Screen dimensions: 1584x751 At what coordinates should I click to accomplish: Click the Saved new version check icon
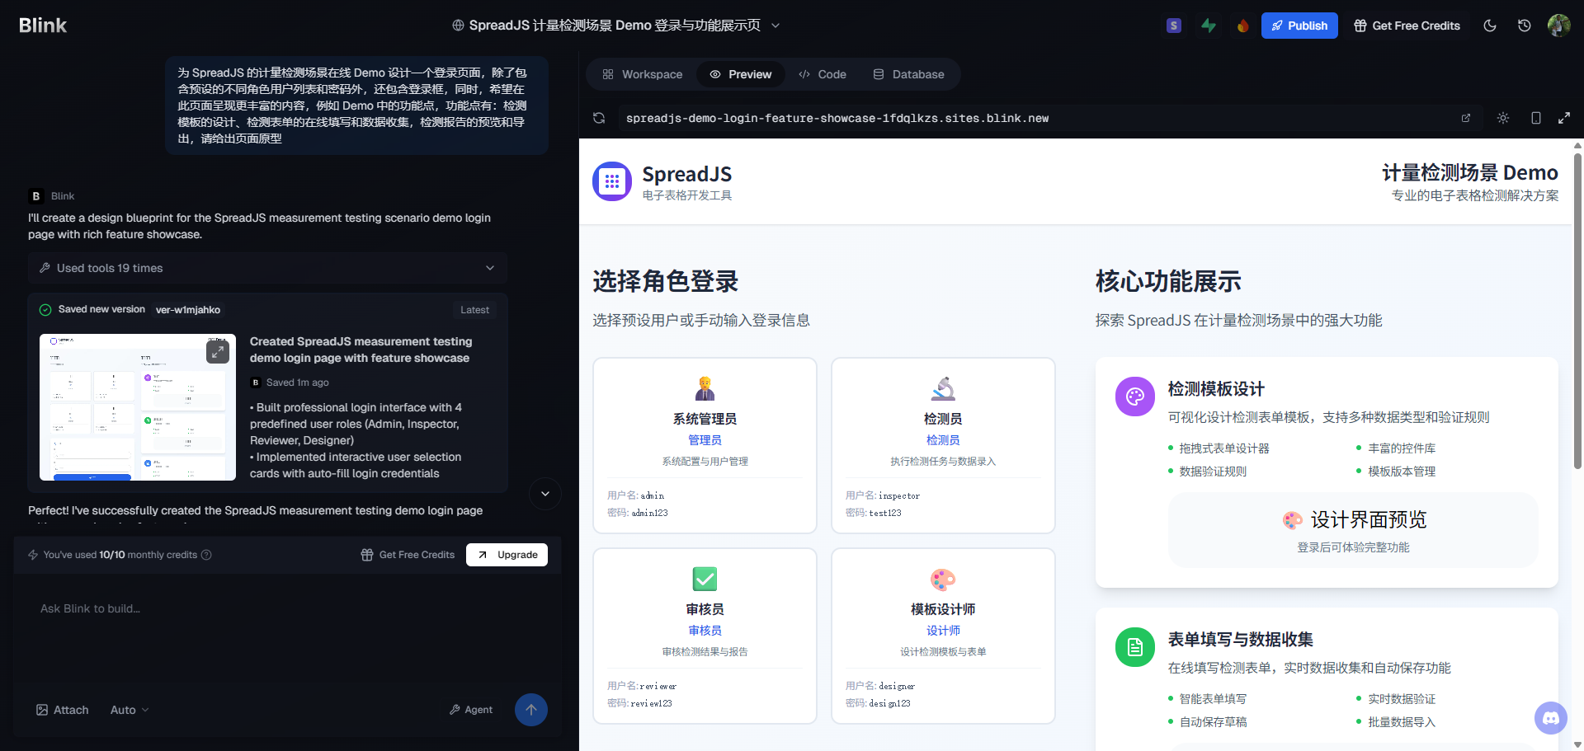click(x=45, y=310)
